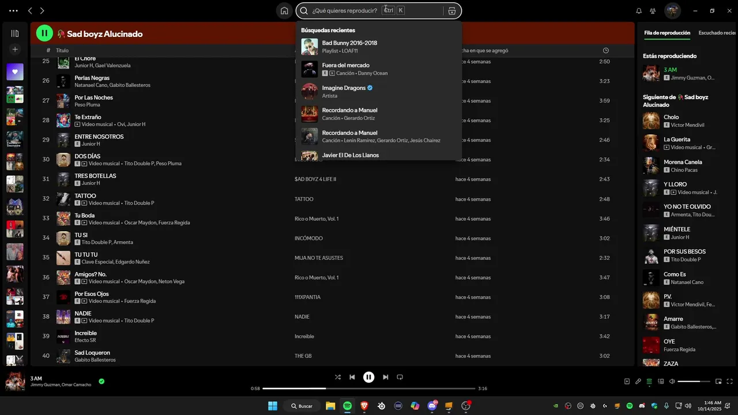Screen dimensions: 738x415
Task: Go back with the left arrow
Action: [x=30, y=11]
